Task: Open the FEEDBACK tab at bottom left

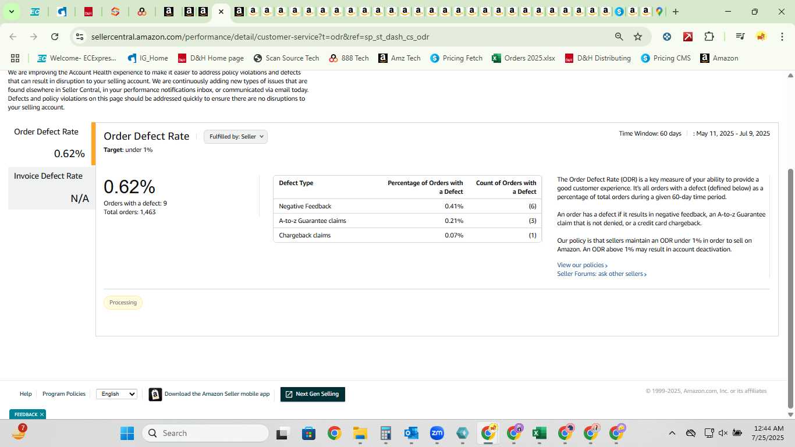Action: coord(26,414)
